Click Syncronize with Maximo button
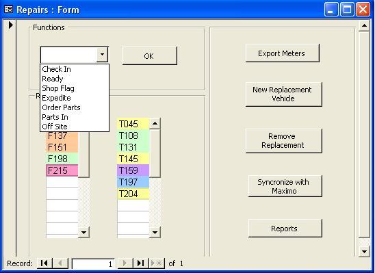 (x=285, y=186)
